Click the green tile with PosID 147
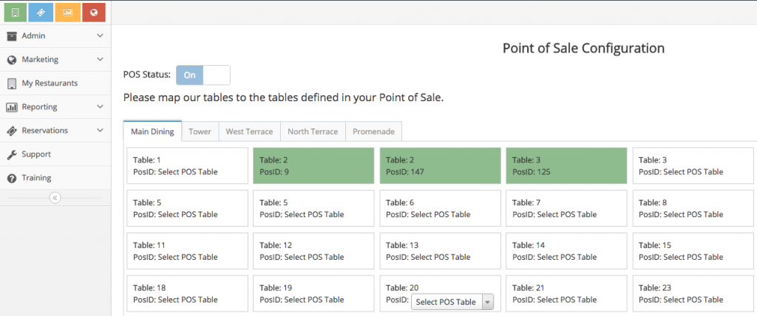Image resolution: width=757 pixels, height=316 pixels. pyautogui.click(x=439, y=165)
